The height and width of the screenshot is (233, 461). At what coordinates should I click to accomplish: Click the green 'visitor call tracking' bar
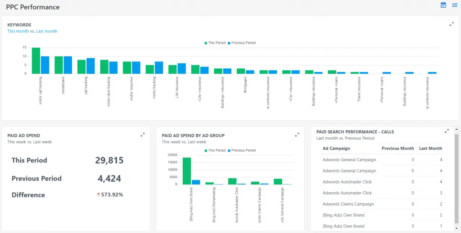click(x=36, y=61)
